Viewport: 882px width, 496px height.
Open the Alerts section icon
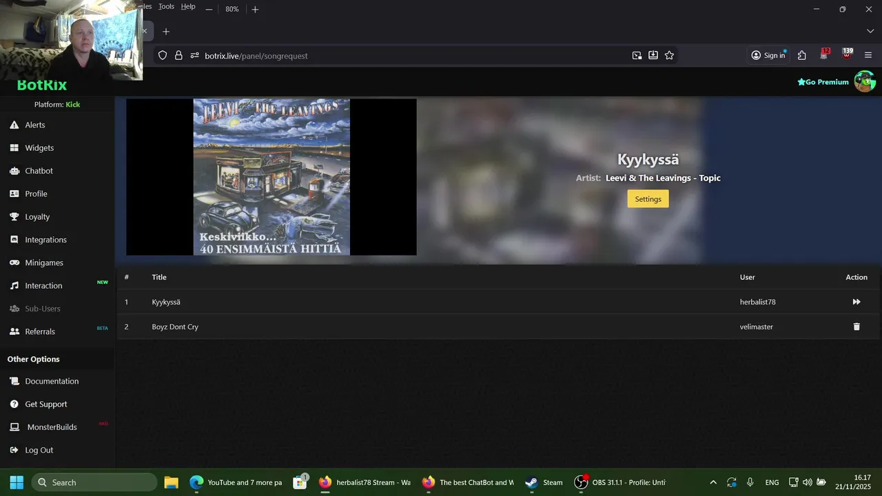(14, 125)
